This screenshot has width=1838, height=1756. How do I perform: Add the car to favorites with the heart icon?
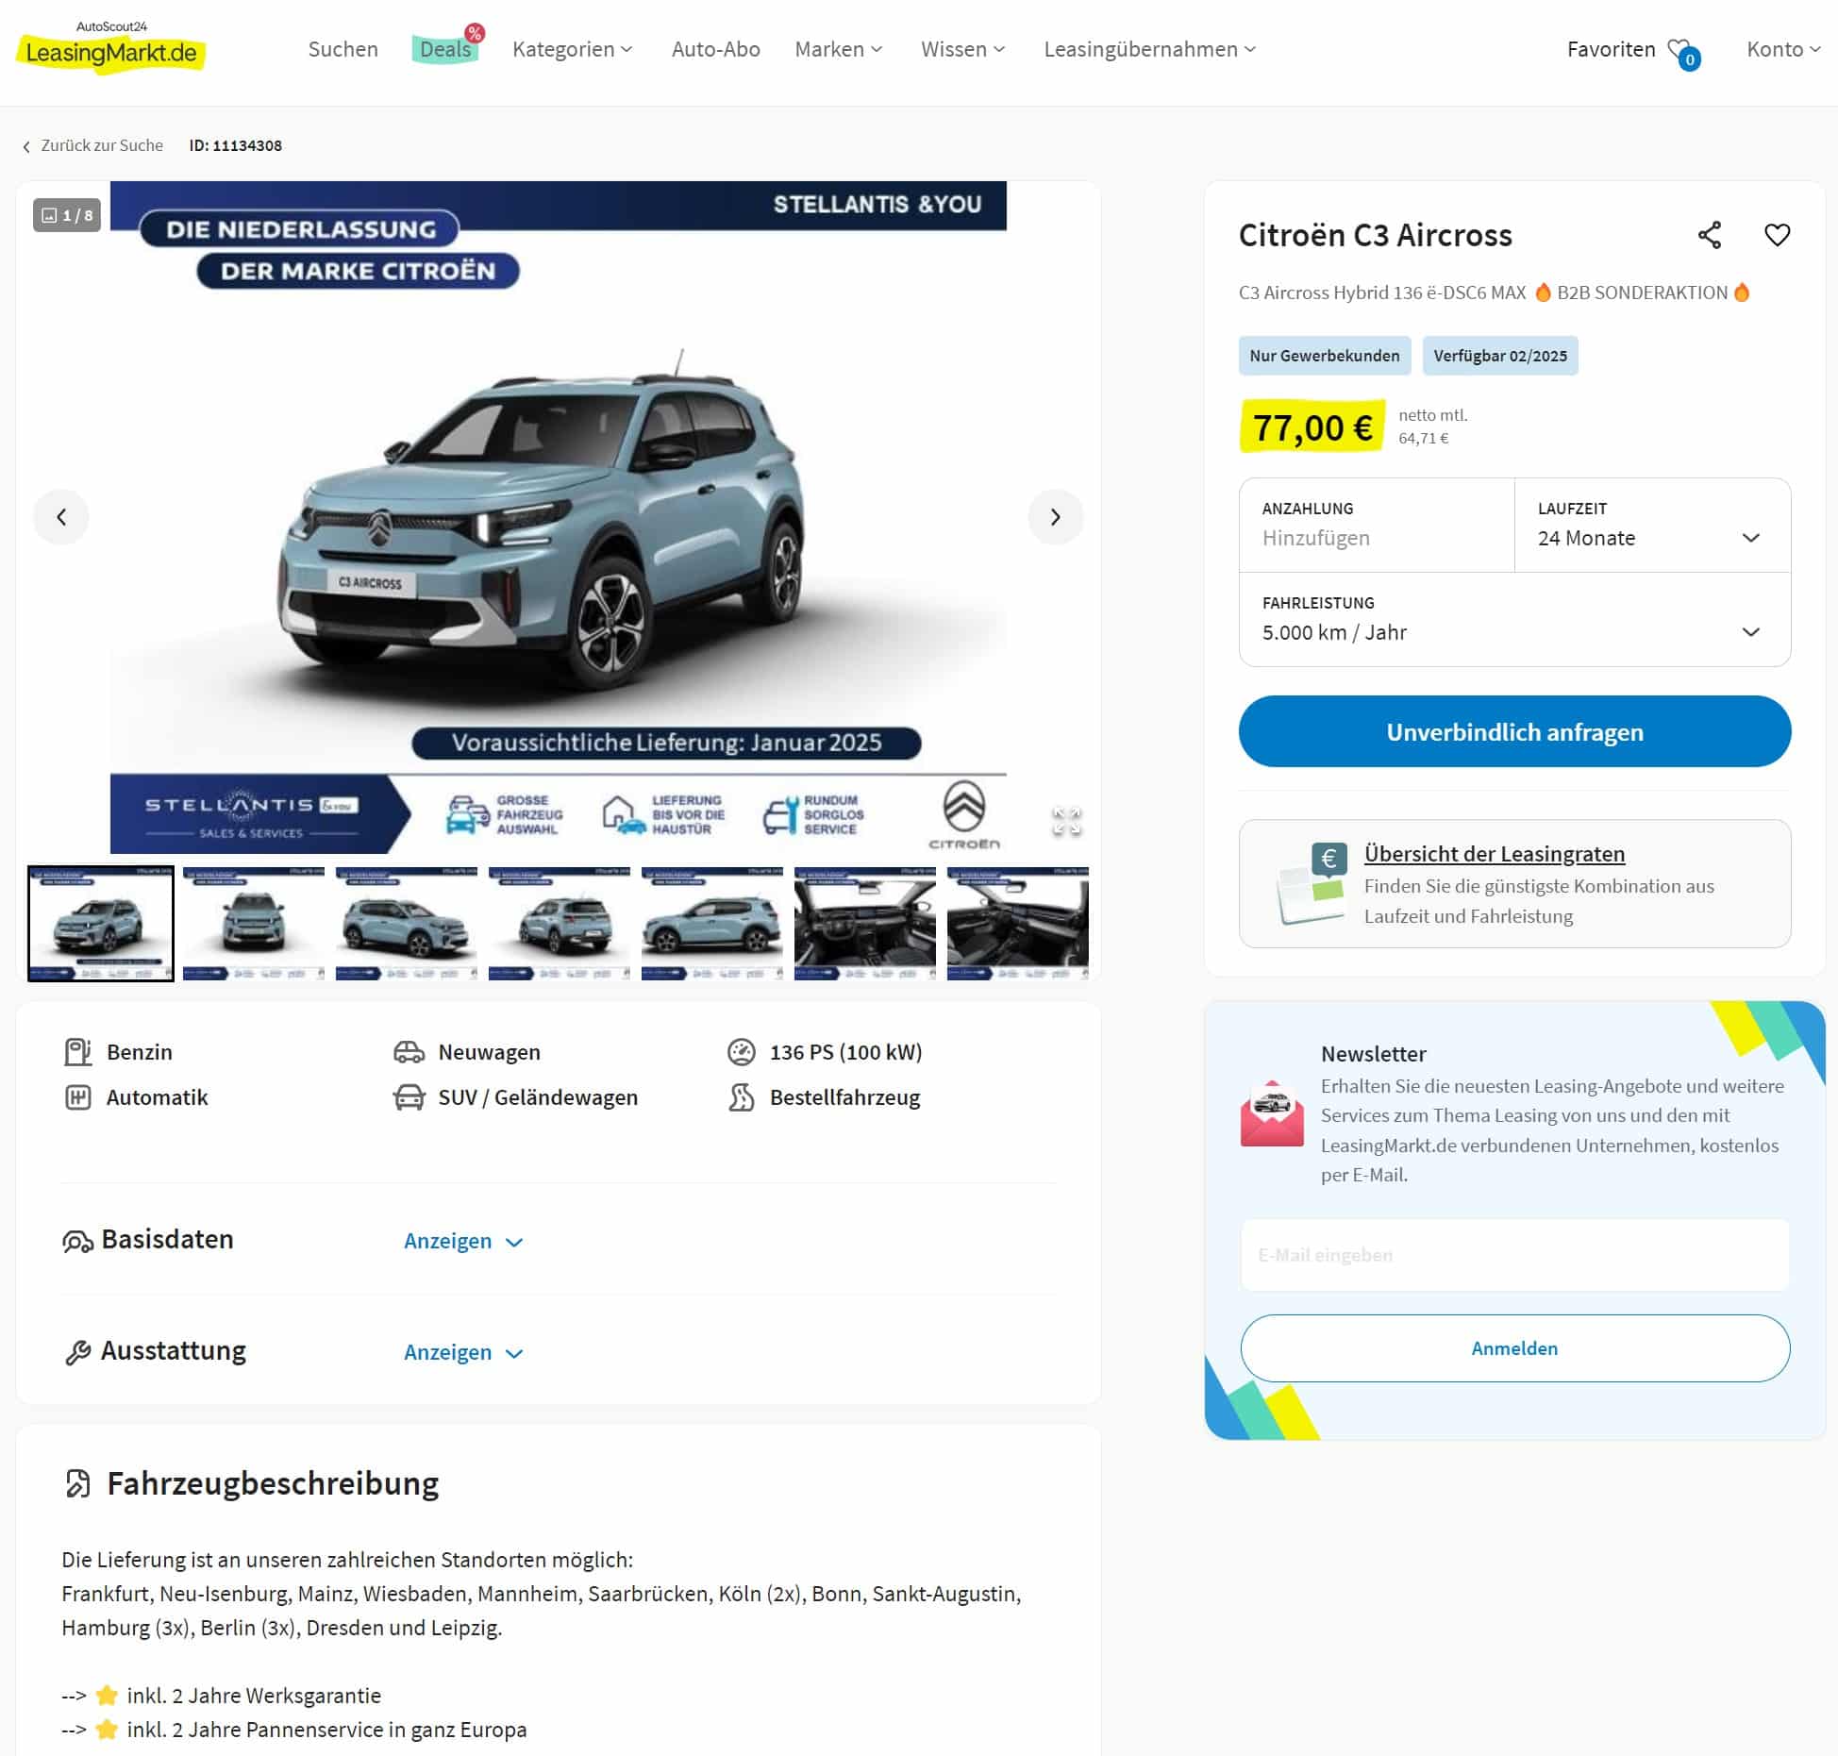point(1777,235)
